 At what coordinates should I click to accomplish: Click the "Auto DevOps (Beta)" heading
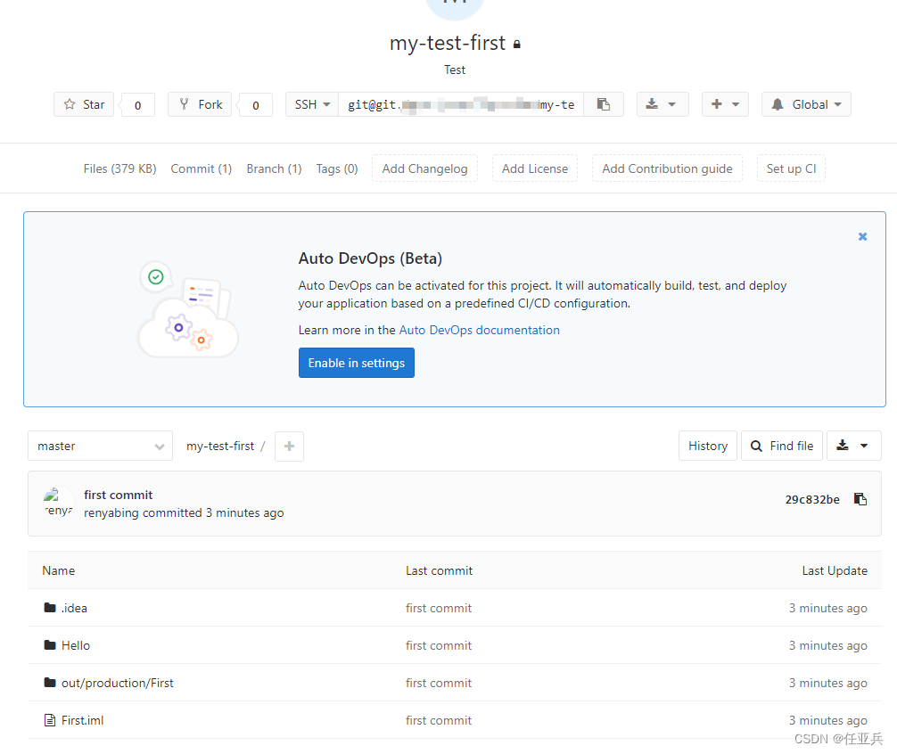tap(370, 258)
